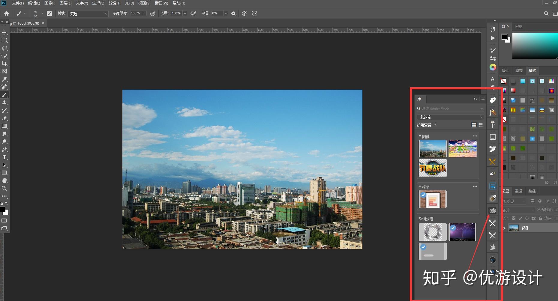Select the 节奏战队 logo thumbnail in library

pos(433,168)
